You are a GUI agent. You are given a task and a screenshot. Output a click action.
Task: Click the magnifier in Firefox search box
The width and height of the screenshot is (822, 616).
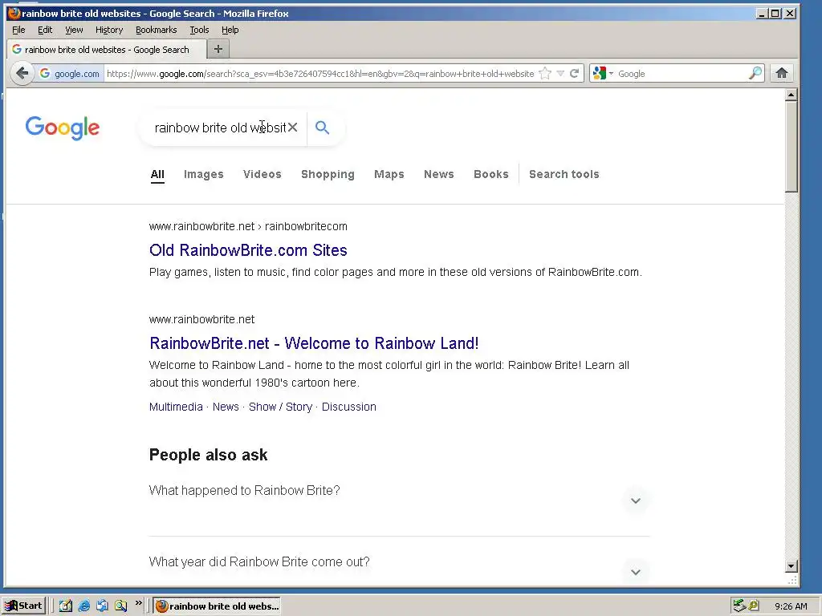755,73
